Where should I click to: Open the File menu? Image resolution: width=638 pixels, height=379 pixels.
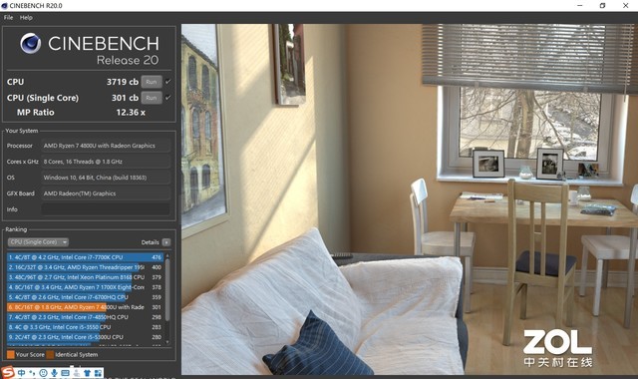[x=8, y=18]
